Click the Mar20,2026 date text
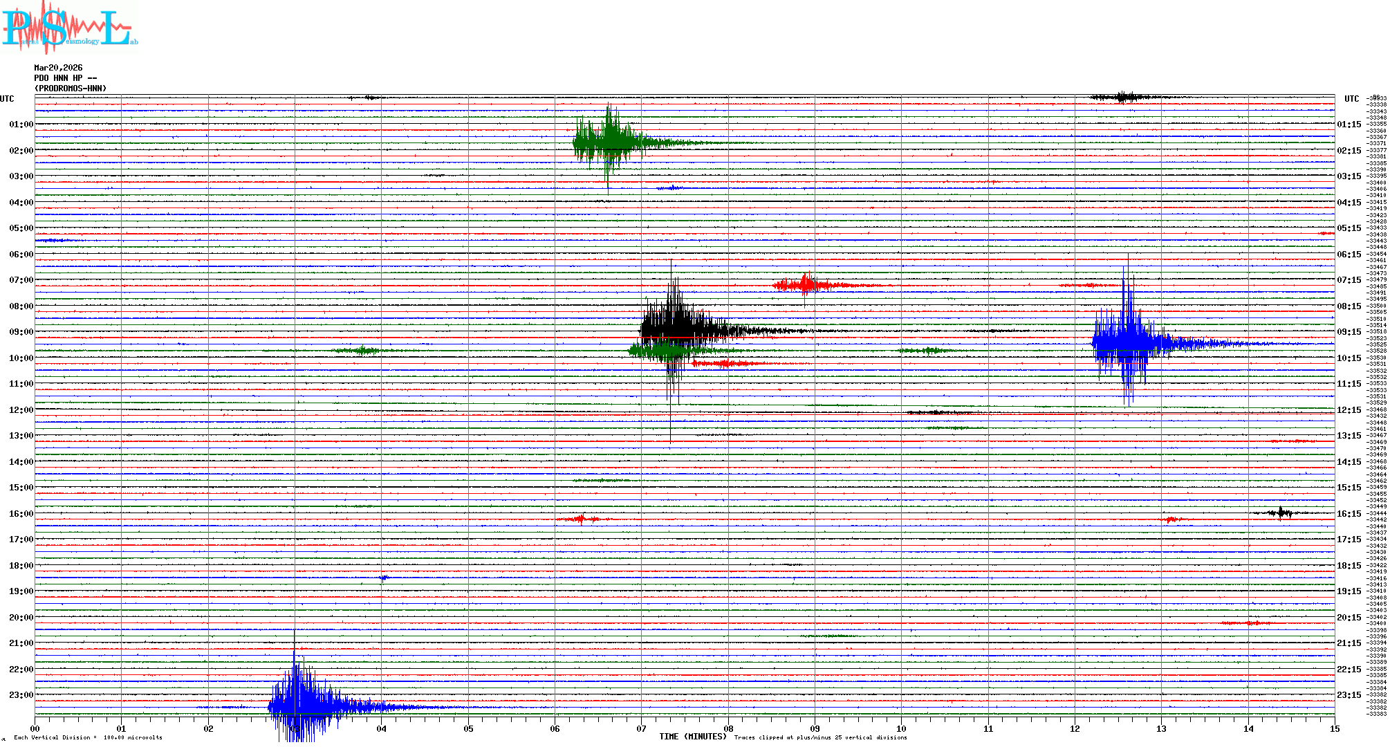The image size is (1390, 747). pos(58,68)
